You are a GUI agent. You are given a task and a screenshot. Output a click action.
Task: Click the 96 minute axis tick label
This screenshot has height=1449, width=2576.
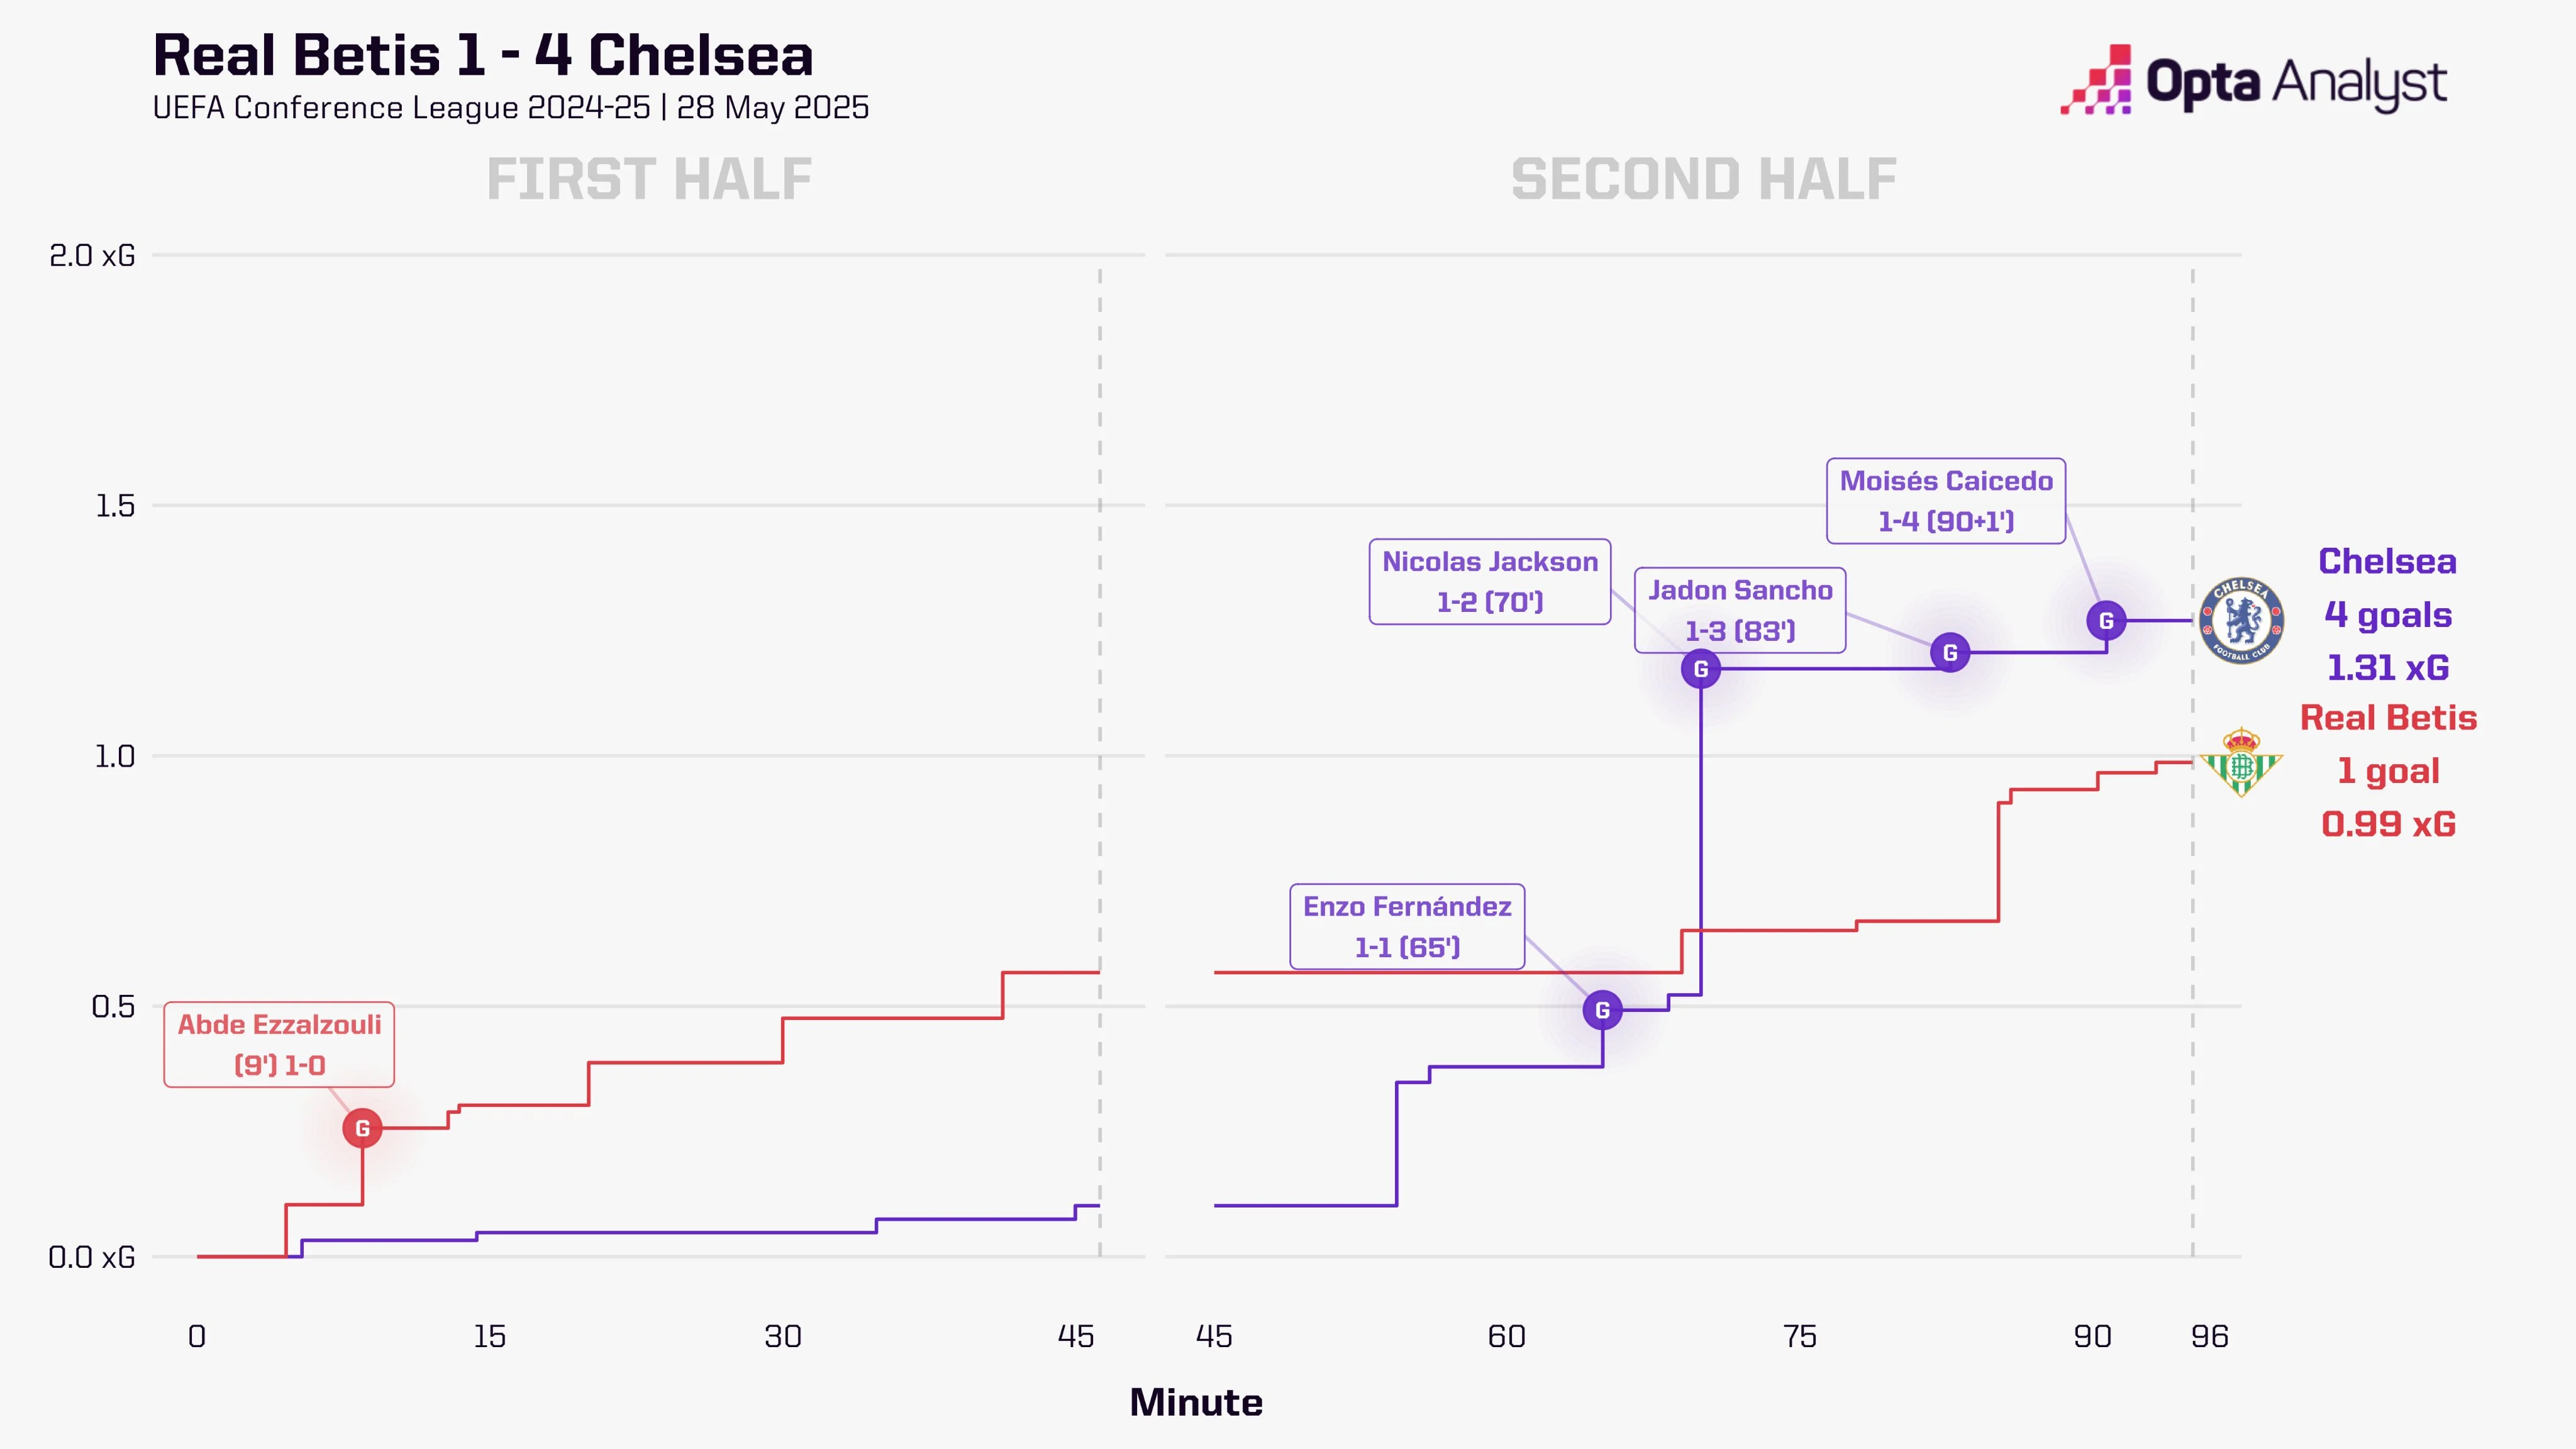click(2209, 1336)
